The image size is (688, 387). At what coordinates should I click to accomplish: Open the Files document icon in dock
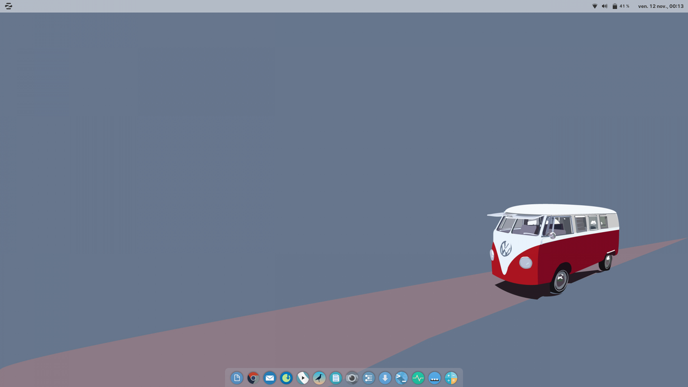236,378
